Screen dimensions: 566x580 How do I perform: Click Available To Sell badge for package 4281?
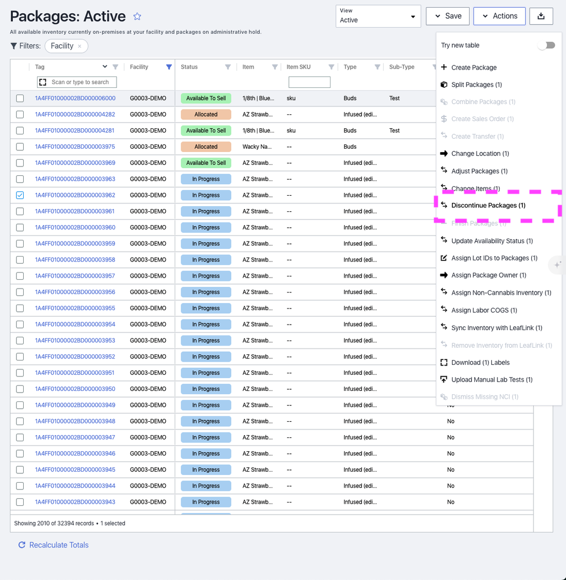tap(206, 130)
